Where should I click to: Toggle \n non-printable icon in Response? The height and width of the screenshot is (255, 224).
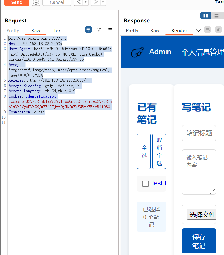219,30
